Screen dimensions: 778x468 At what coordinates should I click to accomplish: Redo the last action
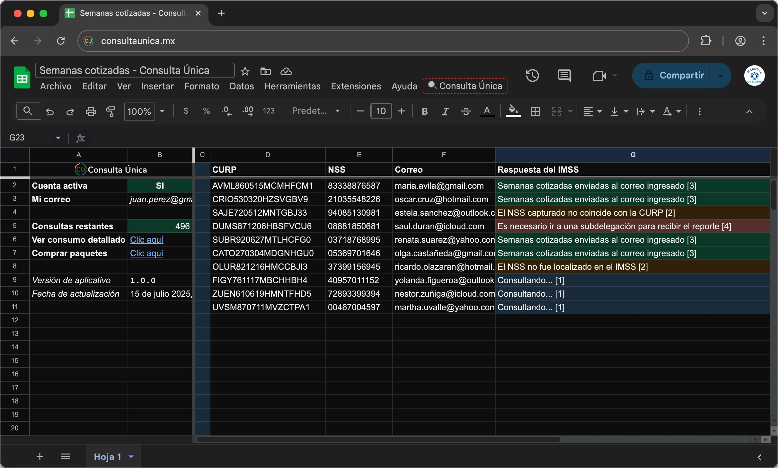pos(70,112)
